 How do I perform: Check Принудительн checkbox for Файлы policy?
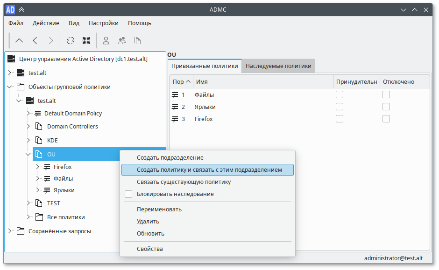point(339,94)
